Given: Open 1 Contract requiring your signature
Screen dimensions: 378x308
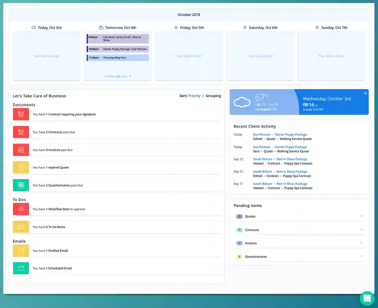Looking at the screenshot, I should (x=117, y=114).
